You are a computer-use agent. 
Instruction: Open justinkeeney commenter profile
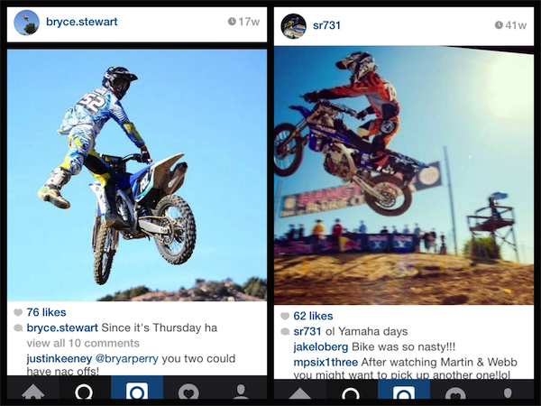coord(60,359)
